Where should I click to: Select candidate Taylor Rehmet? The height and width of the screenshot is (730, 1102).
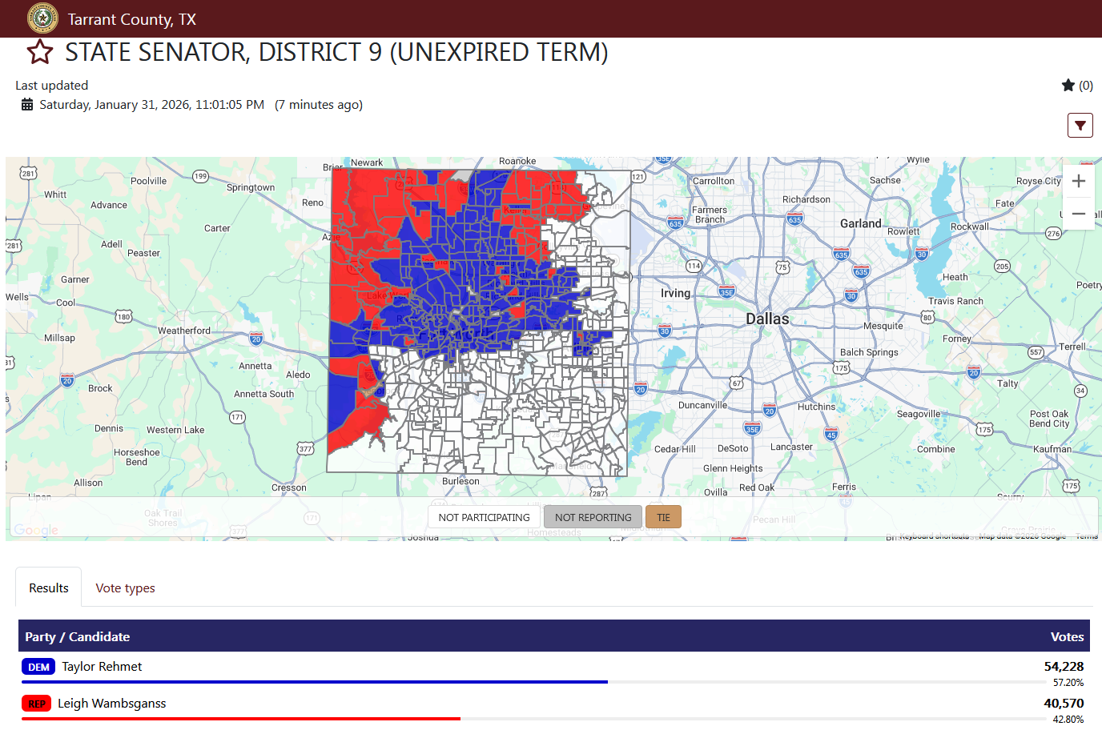coord(102,667)
